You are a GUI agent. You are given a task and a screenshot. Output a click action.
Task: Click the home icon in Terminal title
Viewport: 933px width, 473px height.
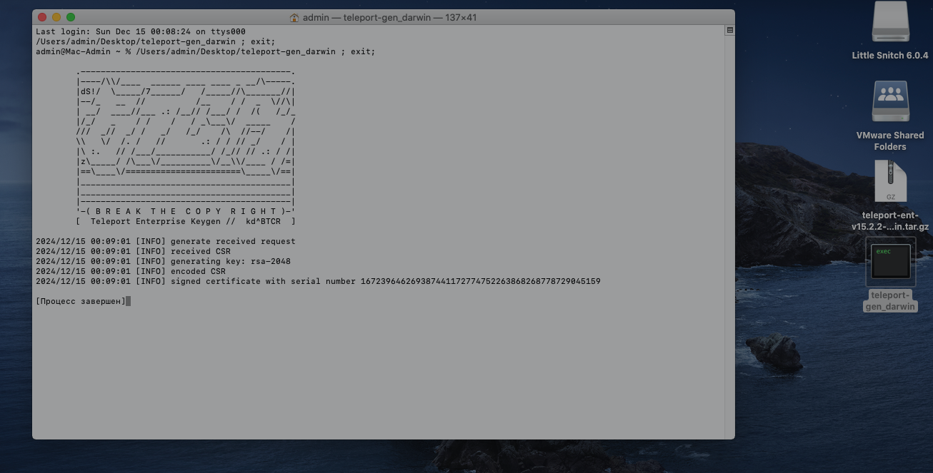coord(294,17)
